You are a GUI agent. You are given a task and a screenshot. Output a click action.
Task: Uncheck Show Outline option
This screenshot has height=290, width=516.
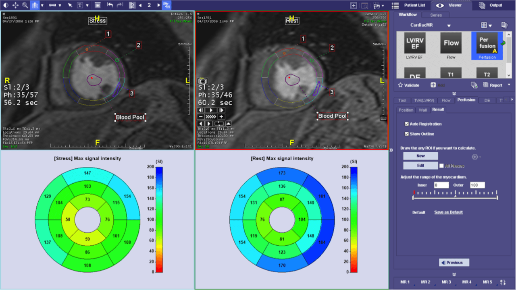[407, 134]
